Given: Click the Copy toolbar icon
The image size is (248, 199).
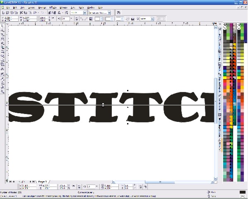Looking at the screenshot, I should tap(26, 13).
